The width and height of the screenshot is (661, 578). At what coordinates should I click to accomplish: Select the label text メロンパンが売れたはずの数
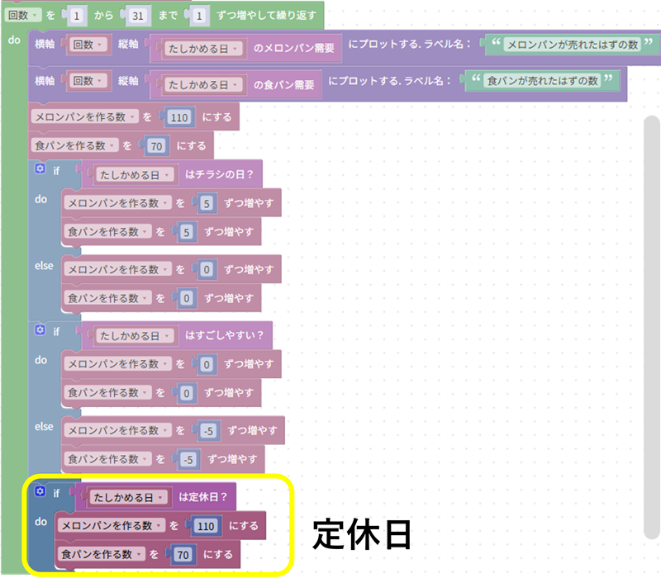569,44
